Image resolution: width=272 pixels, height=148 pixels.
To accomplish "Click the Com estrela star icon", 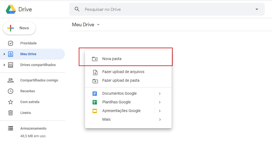I will [11, 102].
